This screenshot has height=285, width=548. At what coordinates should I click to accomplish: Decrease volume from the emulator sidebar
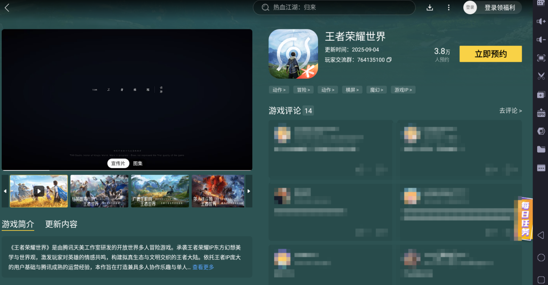tap(541, 40)
